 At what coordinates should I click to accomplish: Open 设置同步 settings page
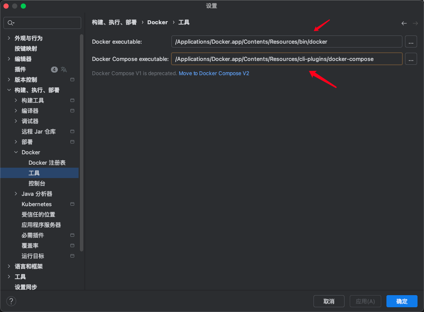point(25,287)
